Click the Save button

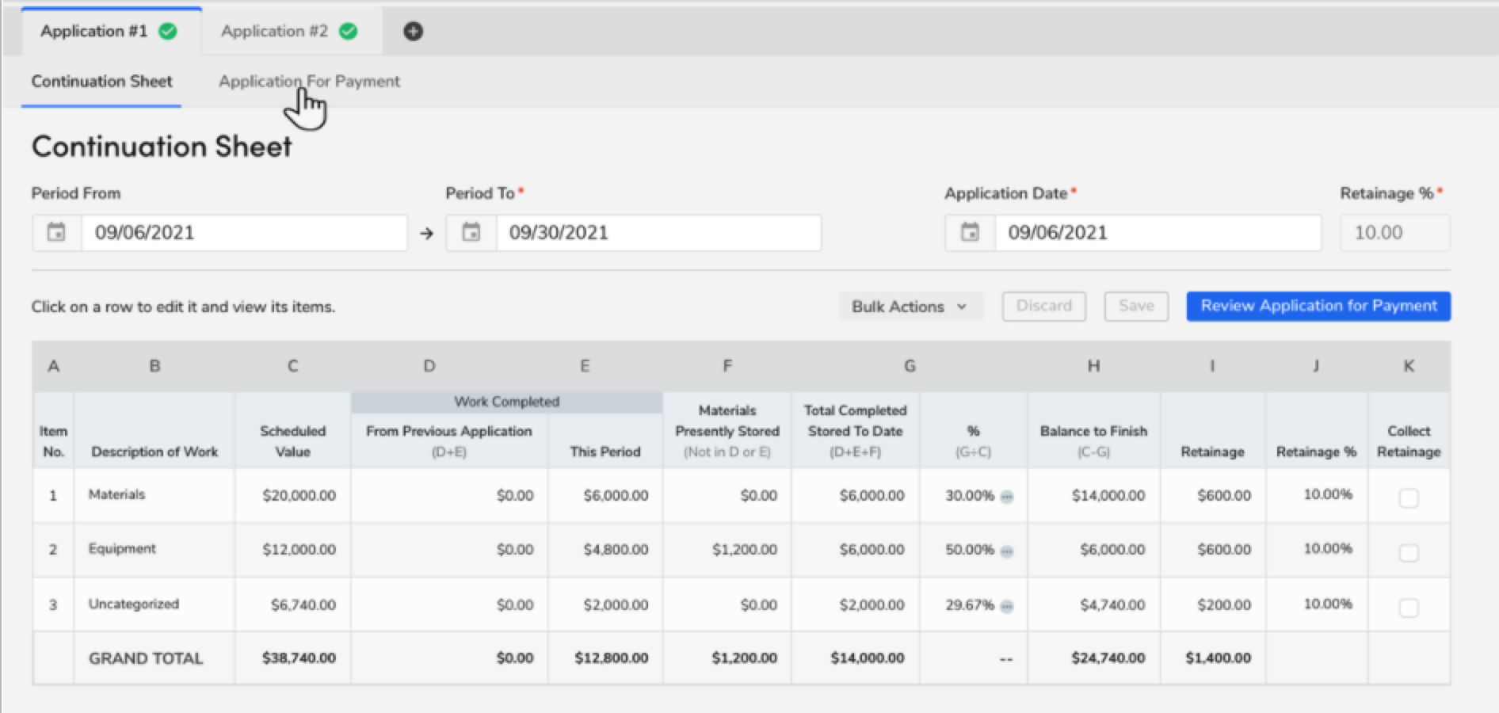1136,306
